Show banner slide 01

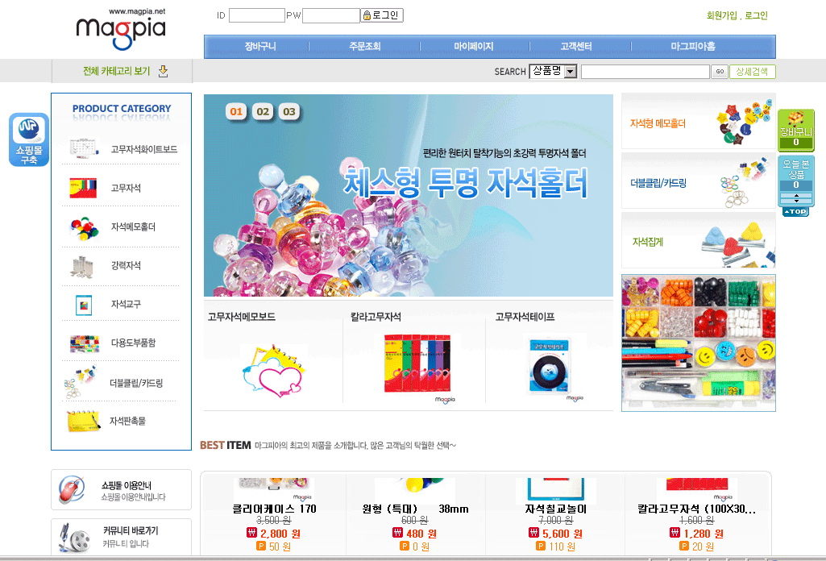[x=236, y=111]
